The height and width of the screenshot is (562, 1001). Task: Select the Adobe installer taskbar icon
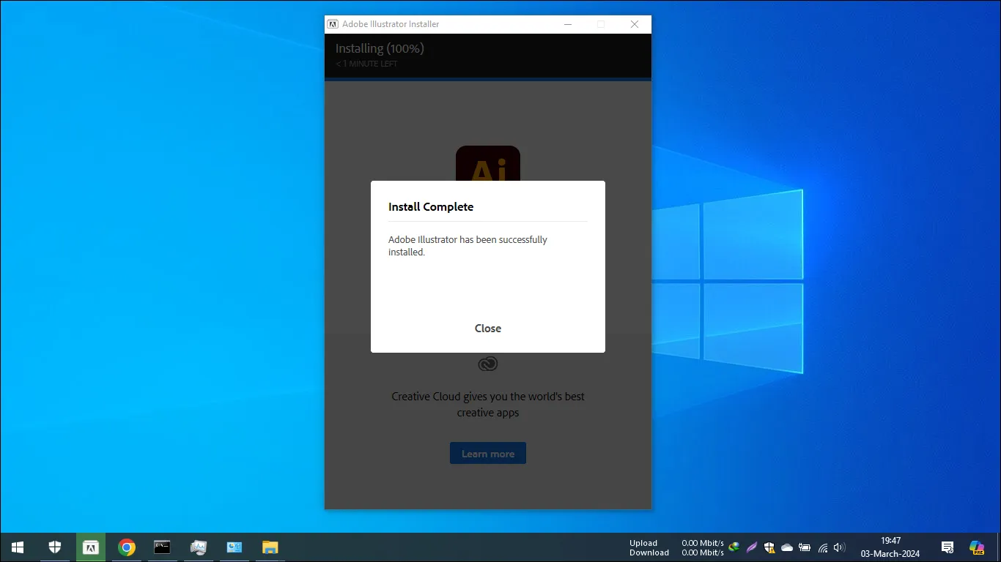coord(91,547)
